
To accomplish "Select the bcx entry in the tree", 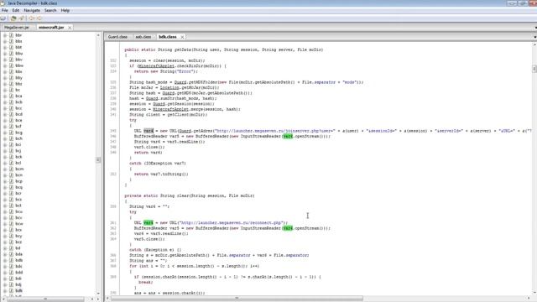I will [x=18, y=230].
